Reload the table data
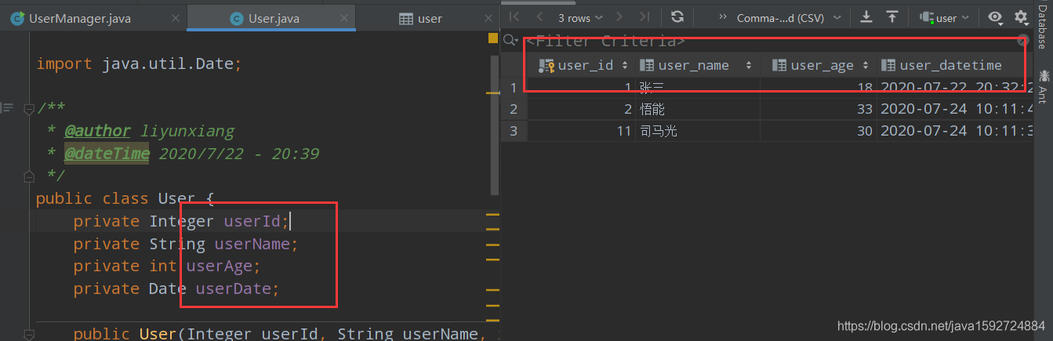 (677, 16)
